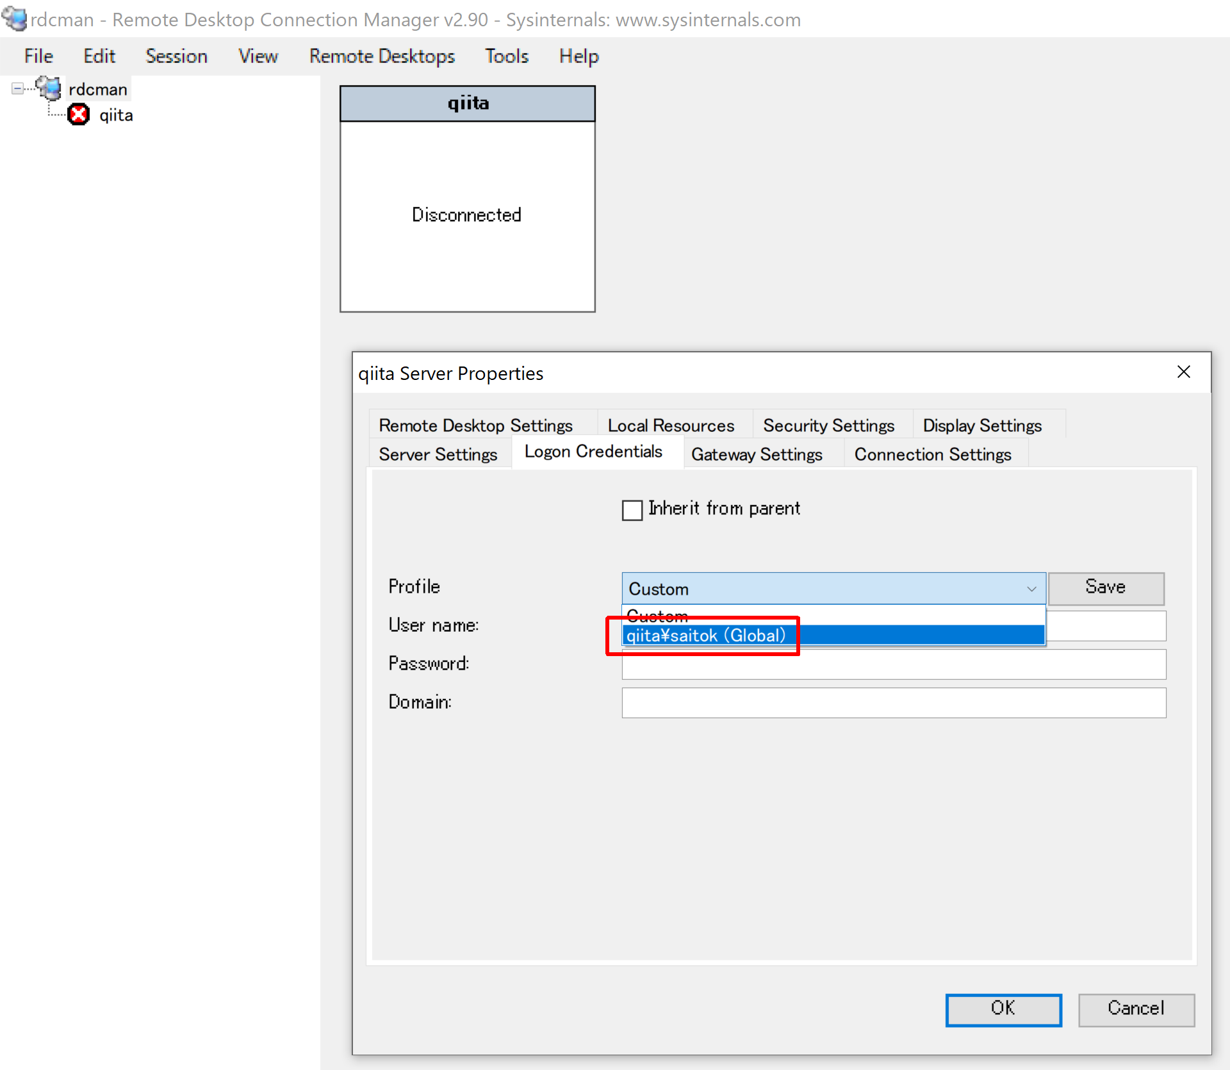The height and width of the screenshot is (1070, 1230).
Task: Click the Save profile button
Action: tap(1105, 588)
